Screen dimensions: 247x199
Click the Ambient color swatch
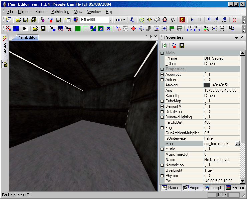[207, 85]
